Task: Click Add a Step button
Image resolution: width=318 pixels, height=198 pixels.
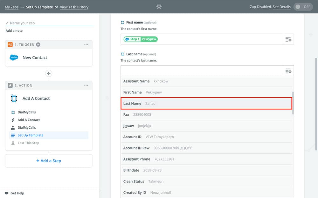Action: pyautogui.click(x=49, y=161)
